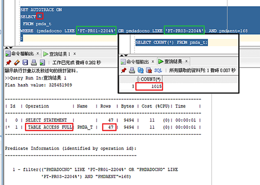Click the Plan hash value: 325451989 line
This screenshot has width=260, height=185.
point(38,85)
